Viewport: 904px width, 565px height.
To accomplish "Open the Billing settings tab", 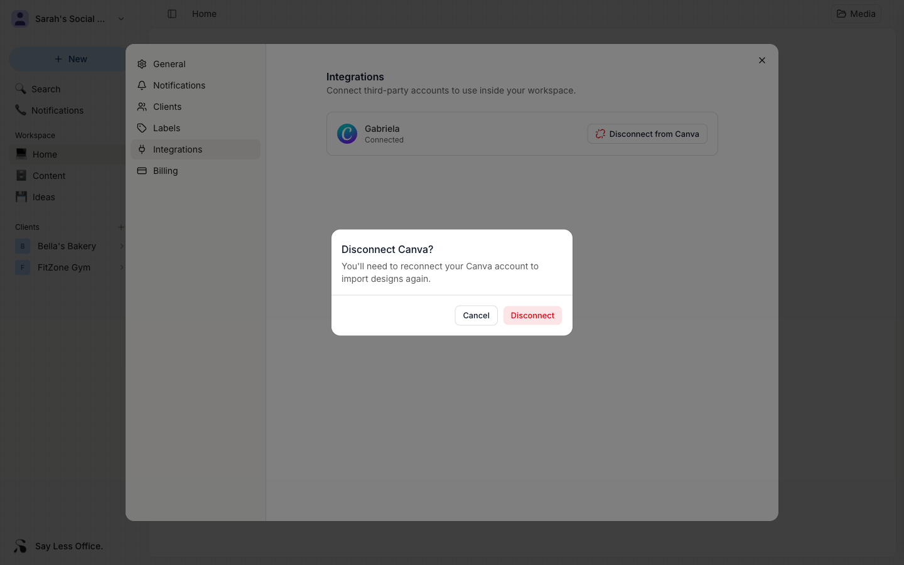I will (x=195, y=171).
